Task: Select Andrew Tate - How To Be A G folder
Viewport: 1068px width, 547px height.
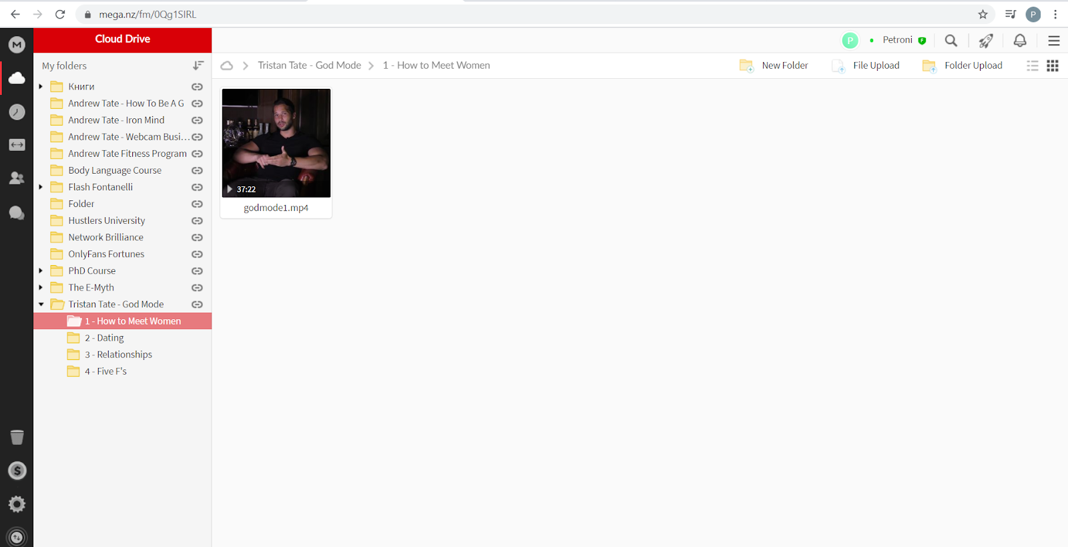Action: click(x=125, y=104)
